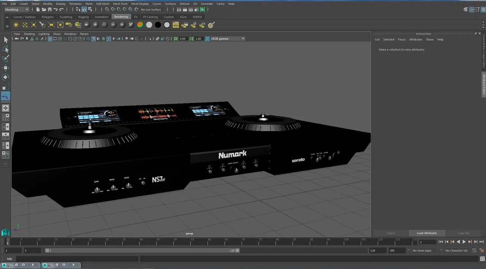Screen dimensions: 486x269
Task: Click the Select button in Attribute Editor
Action: click(x=391, y=233)
